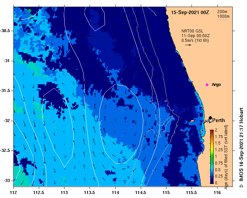Viewport: 247px width, 198px height.
Task: Click the colorbar tick value 0.75
Action: click(219, 163)
